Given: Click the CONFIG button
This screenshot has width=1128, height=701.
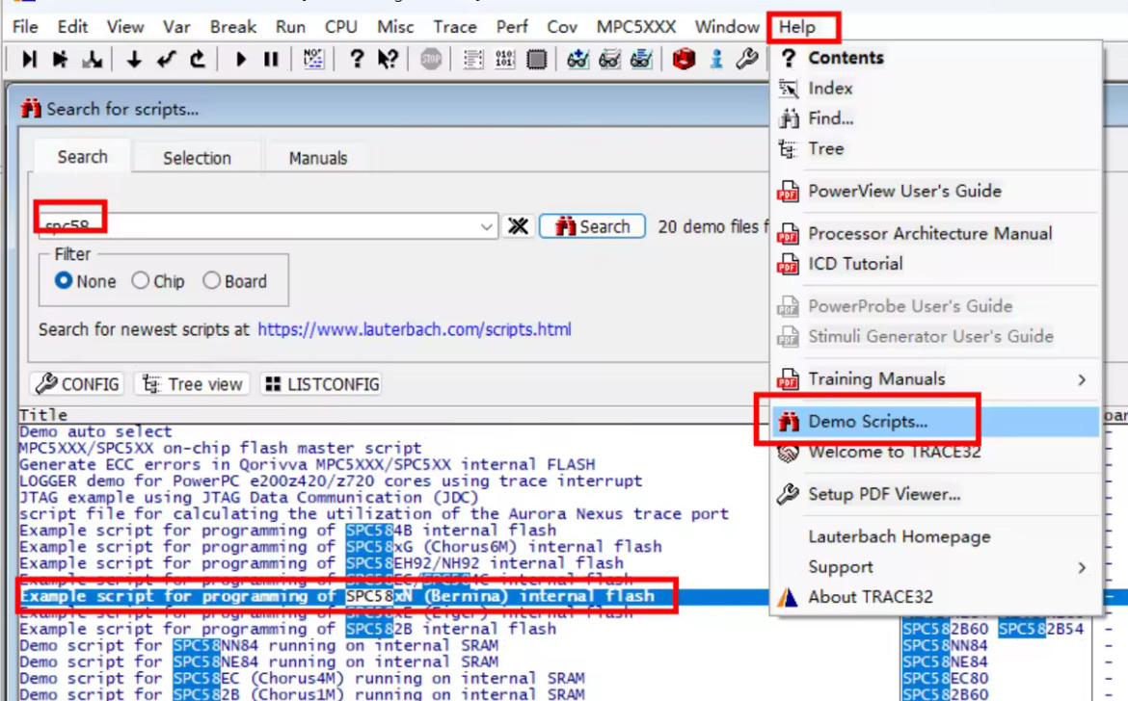Looking at the screenshot, I should [78, 384].
